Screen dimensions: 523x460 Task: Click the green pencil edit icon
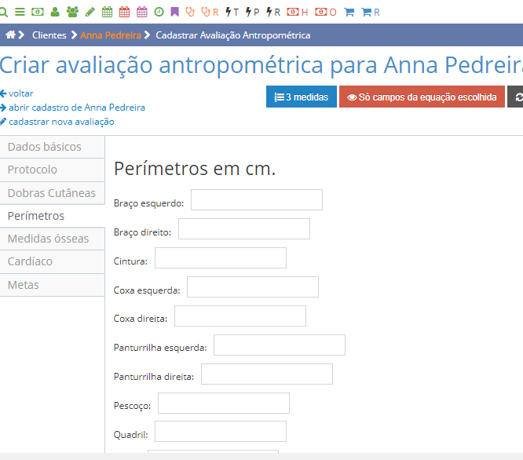click(90, 13)
